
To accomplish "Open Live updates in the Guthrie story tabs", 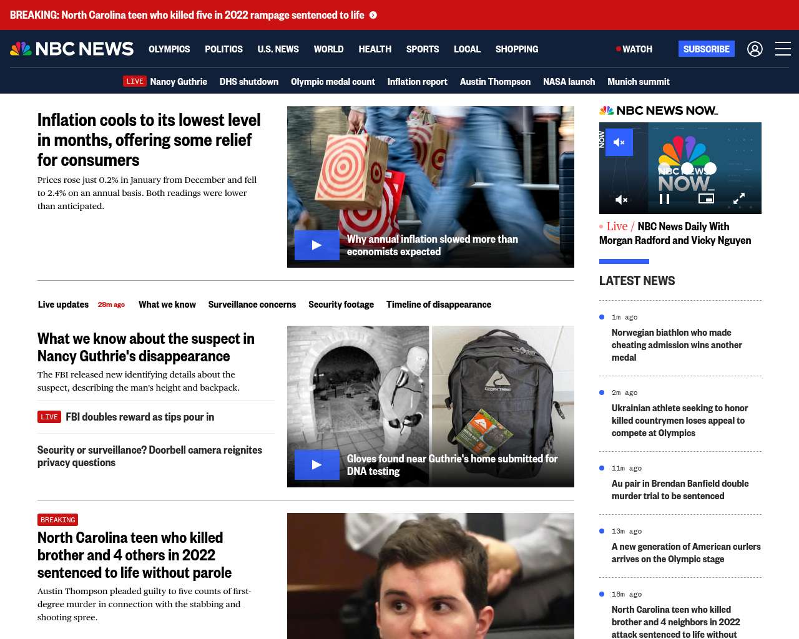I will click(63, 305).
